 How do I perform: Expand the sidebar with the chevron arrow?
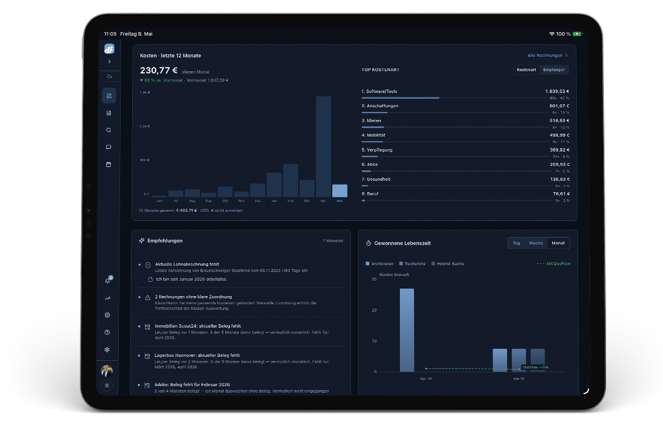109,61
